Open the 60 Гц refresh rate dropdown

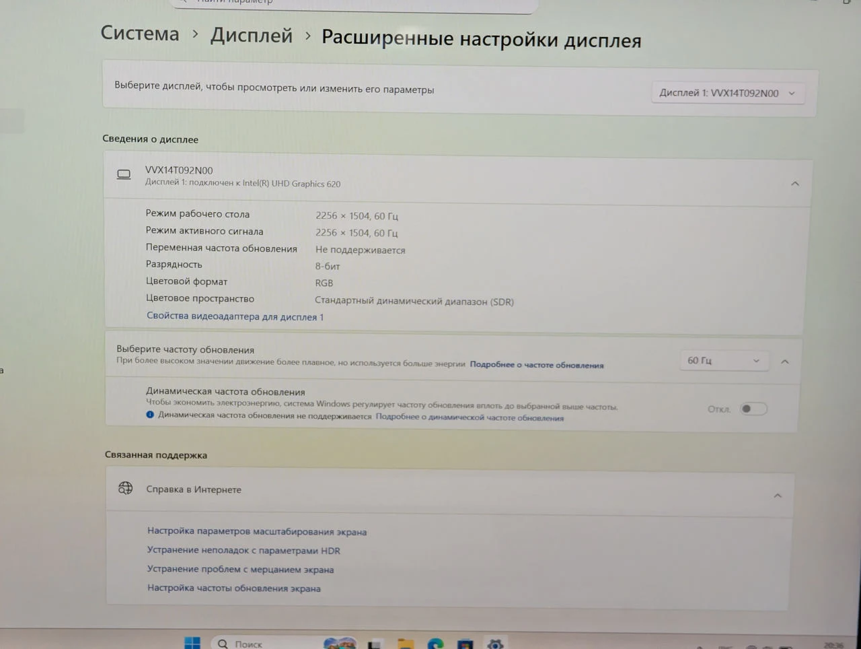pyautogui.click(x=723, y=361)
